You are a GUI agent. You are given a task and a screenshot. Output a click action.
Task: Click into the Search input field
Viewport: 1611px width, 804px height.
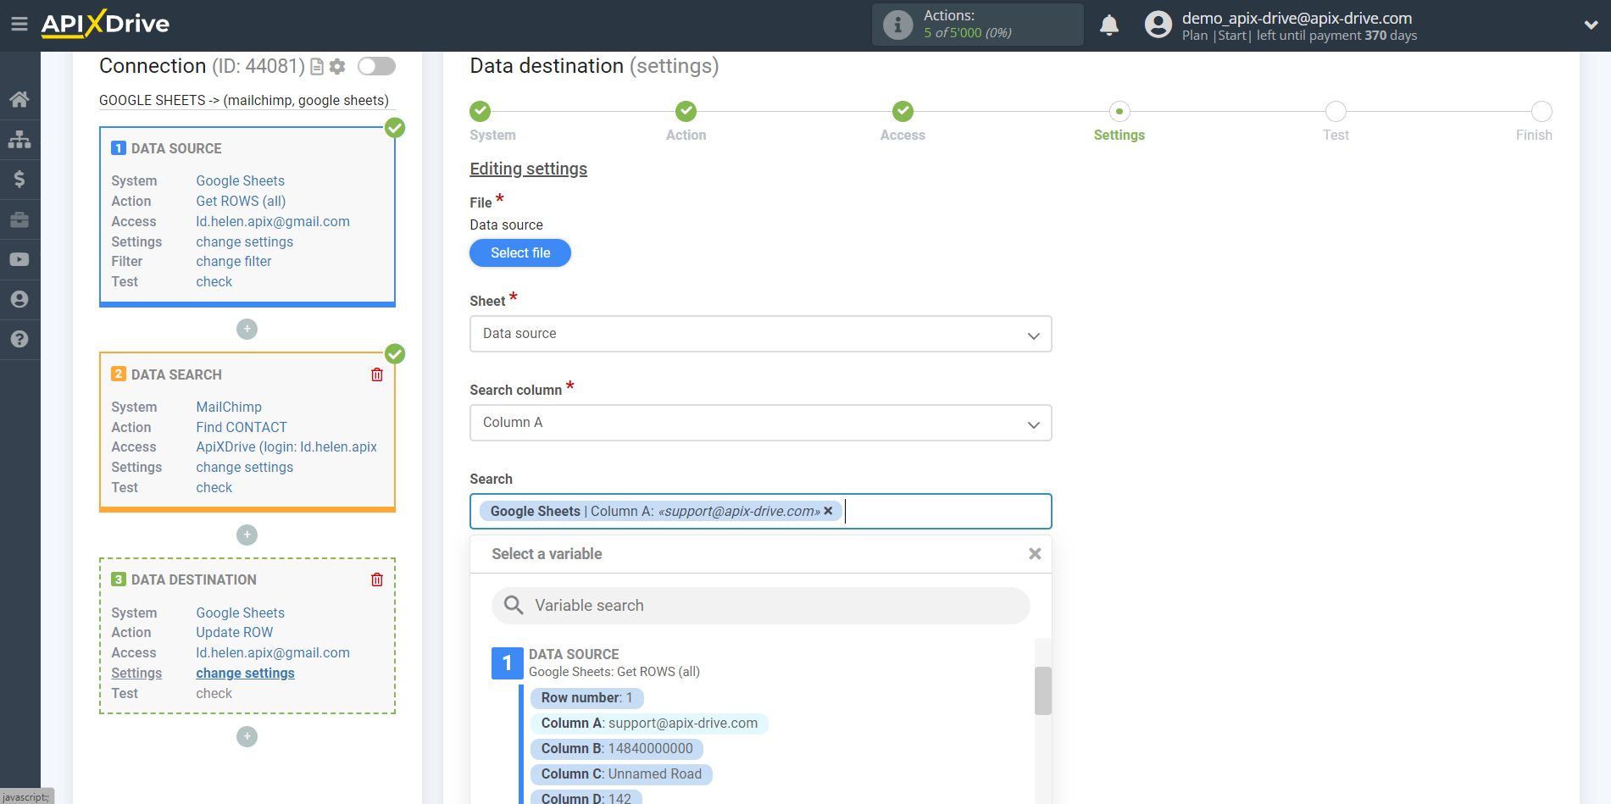coord(947,511)
